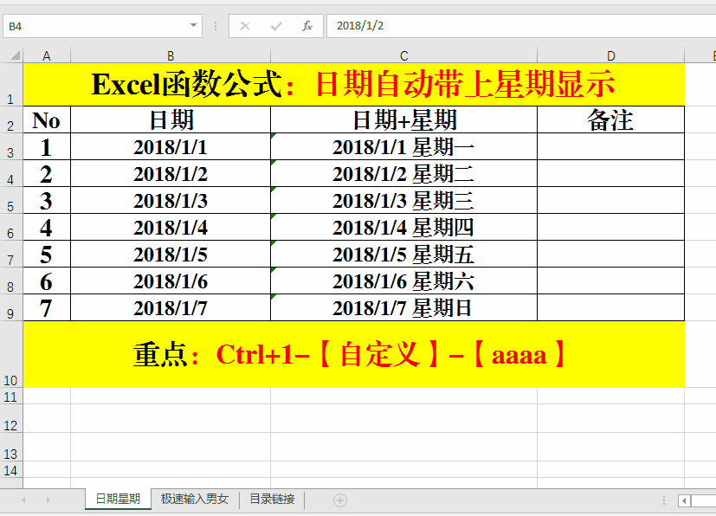Click cell 2018/1/2 星期二
The image size is (716, 516).
coord(403,174)
